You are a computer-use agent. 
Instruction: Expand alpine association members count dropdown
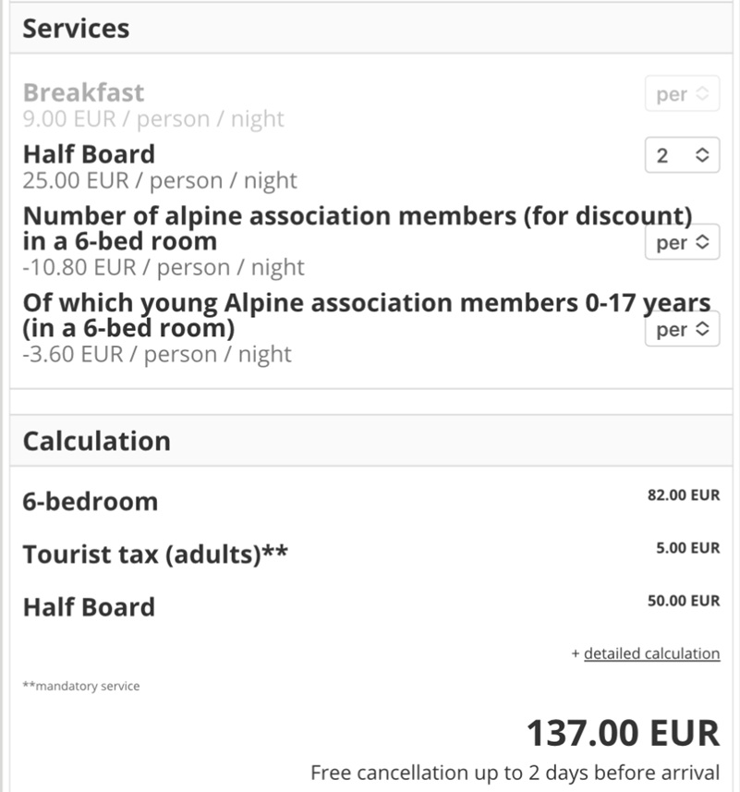pyautogui.click(x=682, y=243)
